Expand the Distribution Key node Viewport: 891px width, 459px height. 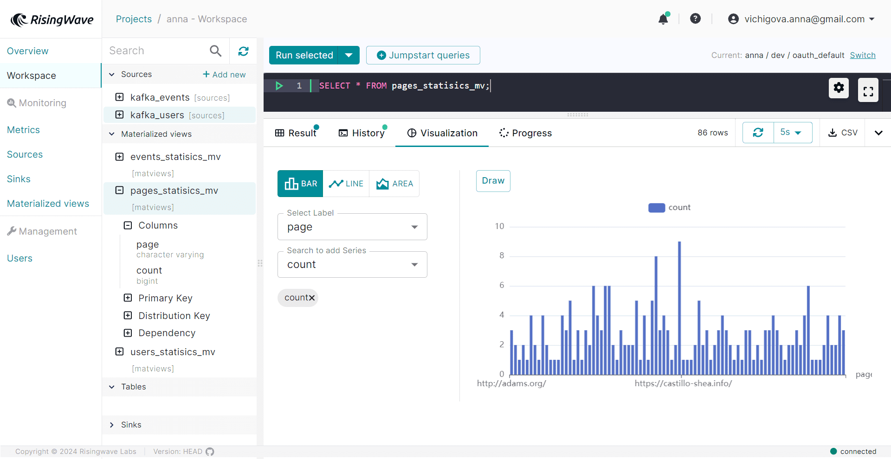[x=128, y=315]
